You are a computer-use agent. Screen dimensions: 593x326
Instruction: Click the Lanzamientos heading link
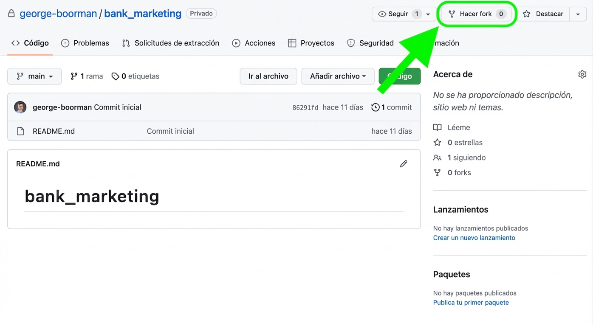(460, 210)
